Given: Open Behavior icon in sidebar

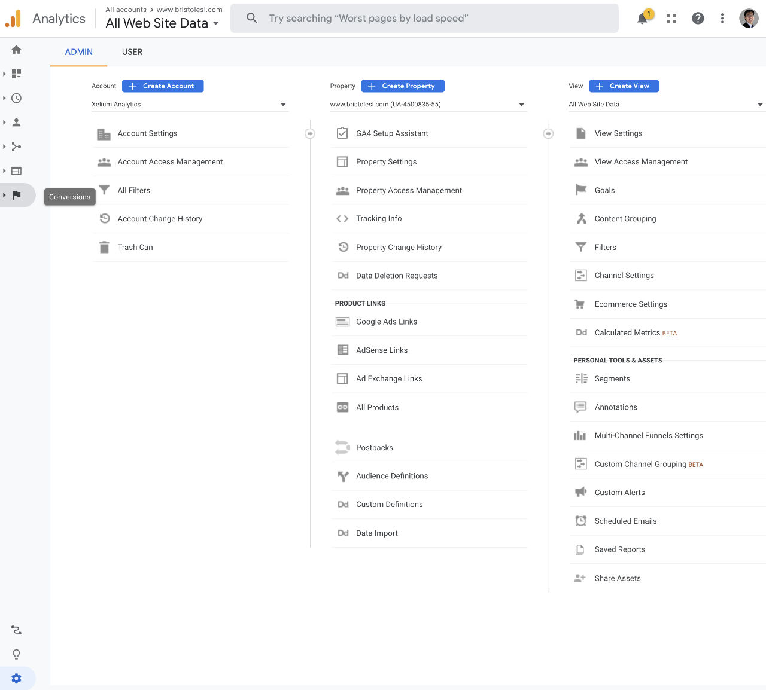Looking at the screenshot, I should pos(16,170).
